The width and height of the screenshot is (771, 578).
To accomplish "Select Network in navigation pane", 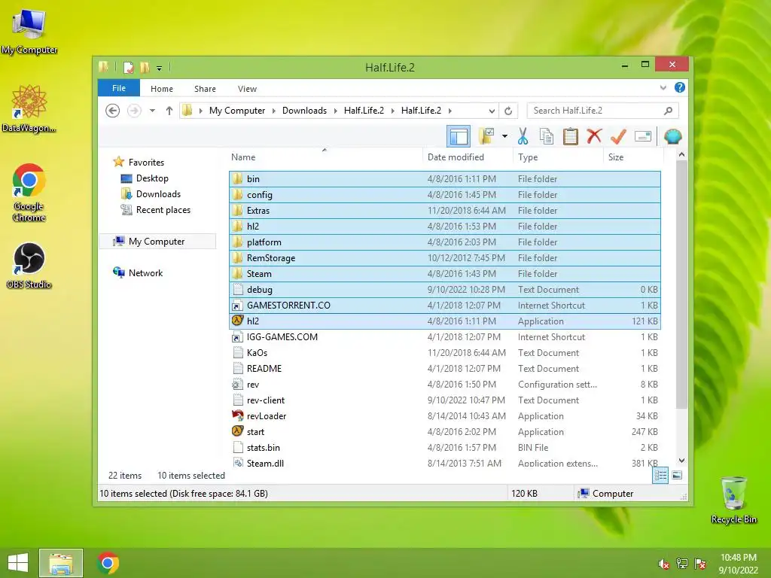I will tap(145, 272).
